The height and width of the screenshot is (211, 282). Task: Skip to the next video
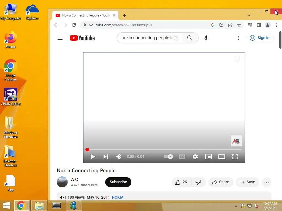[106, 157]
